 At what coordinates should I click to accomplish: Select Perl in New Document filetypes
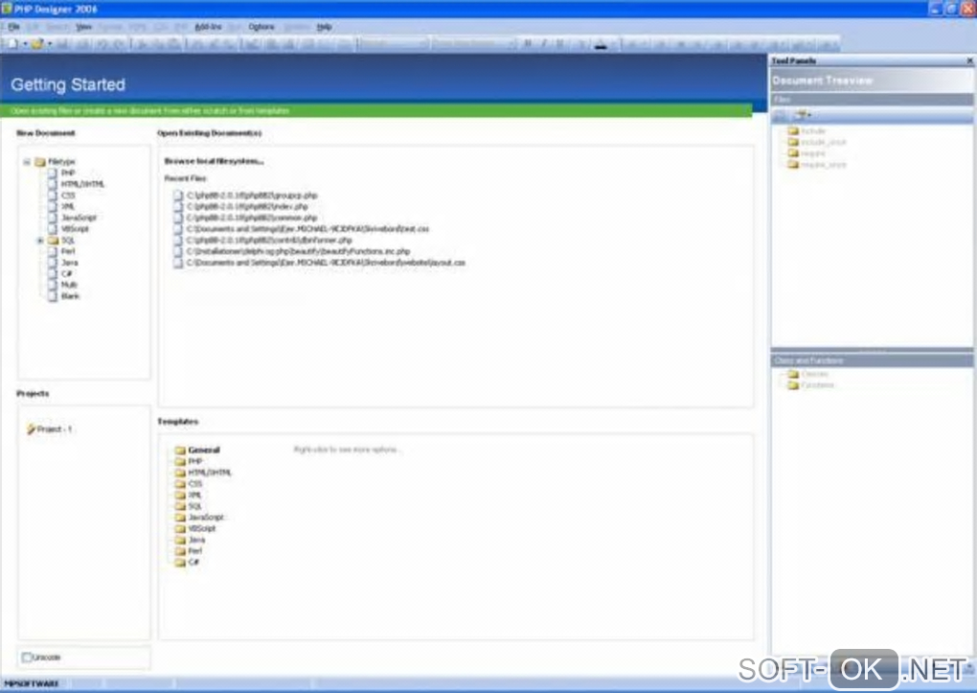tap(68, 251)
